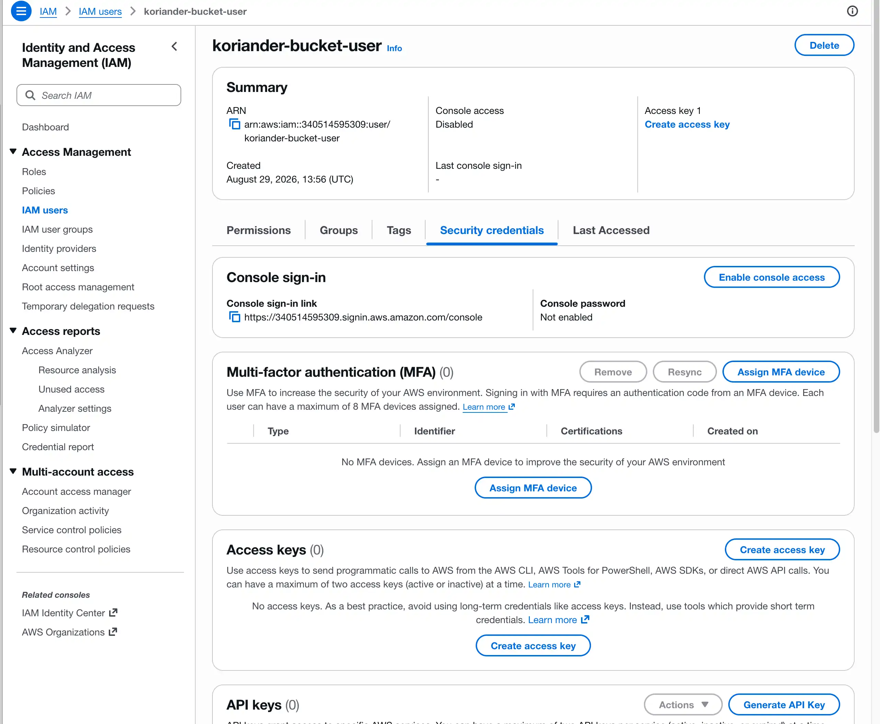Collapse the IAM side navigation
Image resolution: width=880 pixels, height=724 pixels.
(174, 46)
